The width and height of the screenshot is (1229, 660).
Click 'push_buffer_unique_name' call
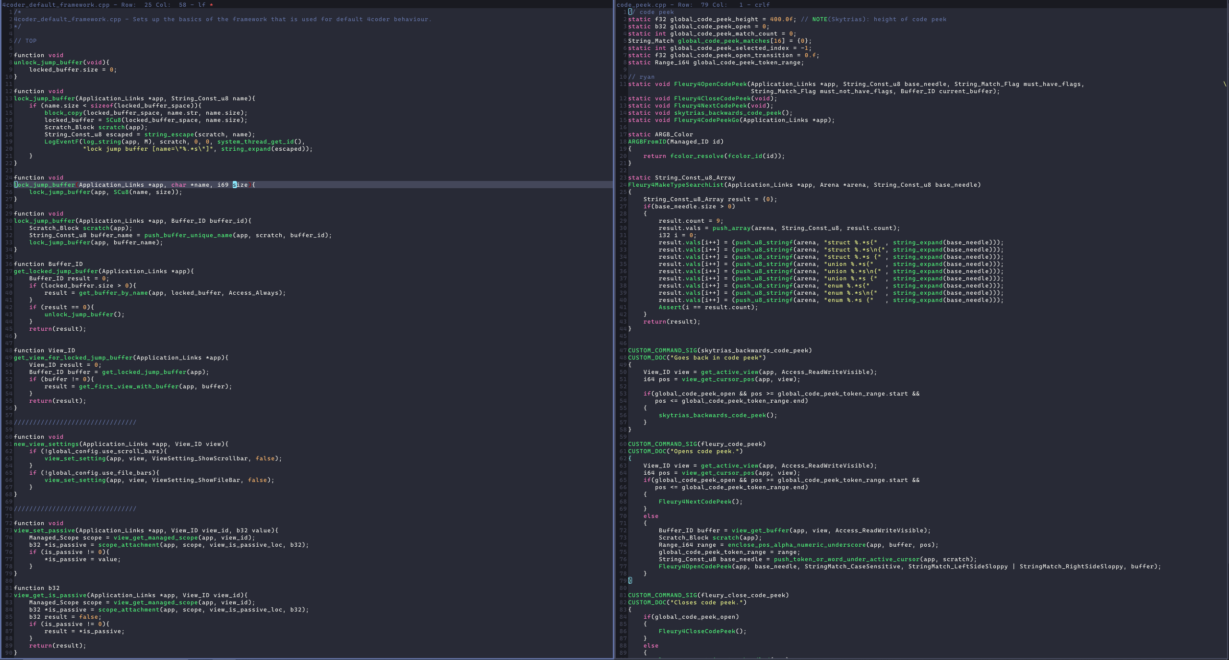(x=189, y=235)
